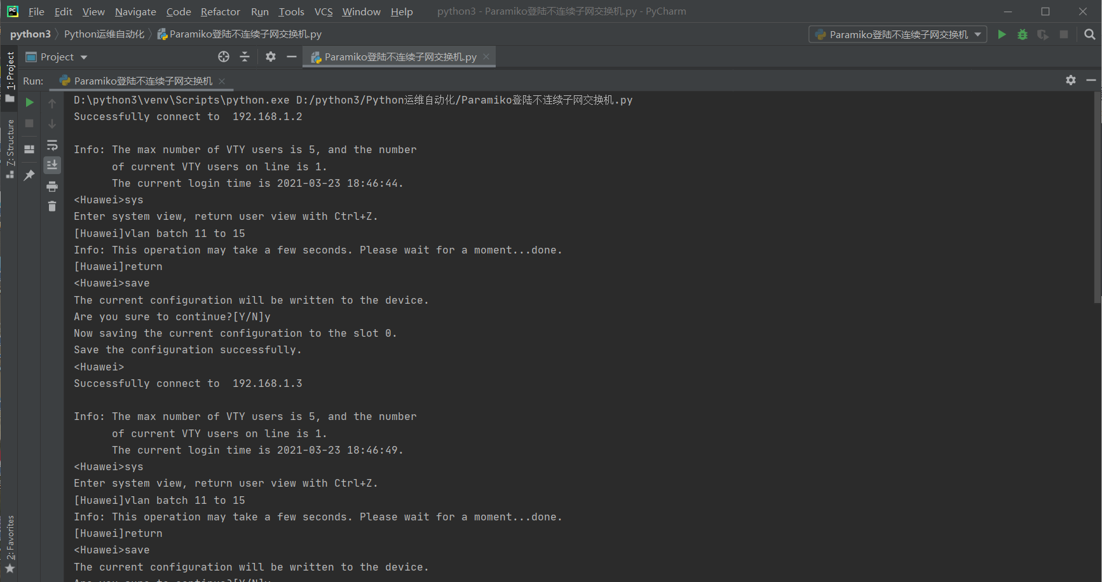Open Search Everywhere with the magnifier icon

(x=1089, y=34)
